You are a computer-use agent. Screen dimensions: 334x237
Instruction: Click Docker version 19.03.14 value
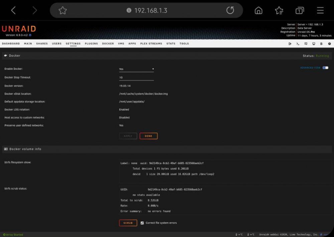pos(125,86)
